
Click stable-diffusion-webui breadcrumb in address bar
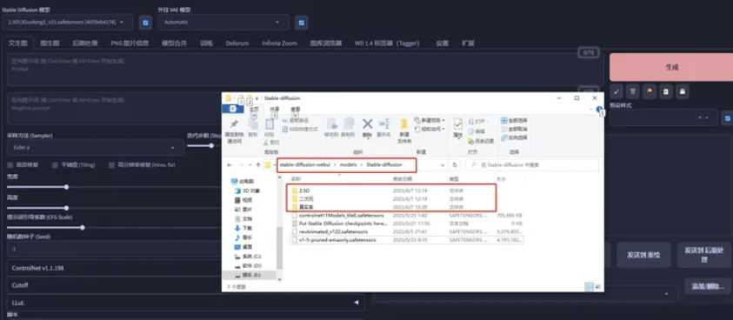(x=306, y=164)
